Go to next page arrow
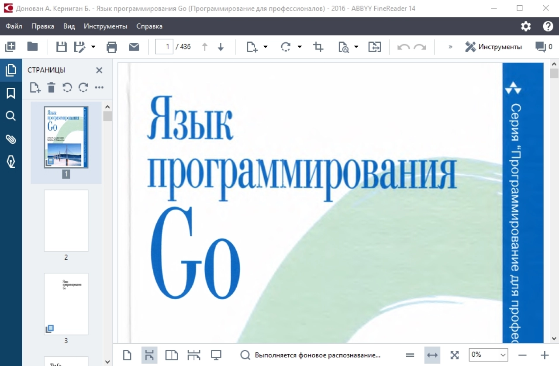 click(221, 47)
